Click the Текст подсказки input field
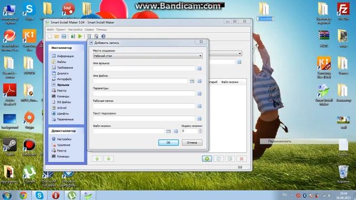The height and width of the screenshot is (200, 356). tap(144, 118)
